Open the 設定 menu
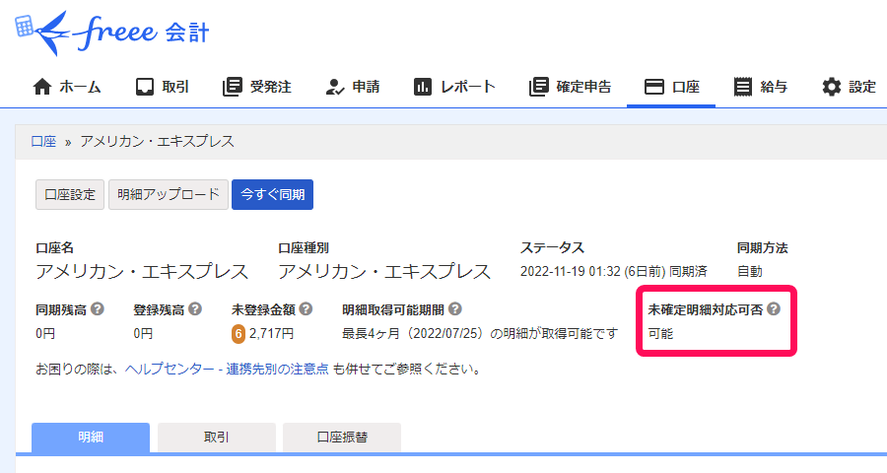 (x=849, y=87)
